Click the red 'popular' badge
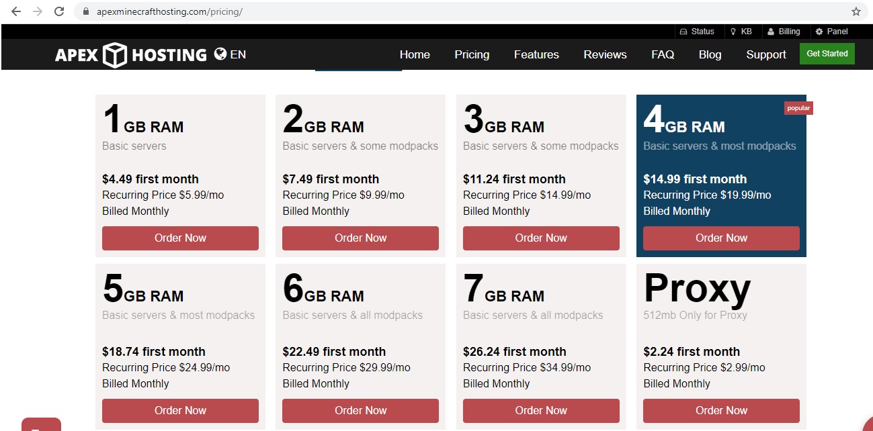This screenshot has height=431, width=873. [x=798, y=108]
